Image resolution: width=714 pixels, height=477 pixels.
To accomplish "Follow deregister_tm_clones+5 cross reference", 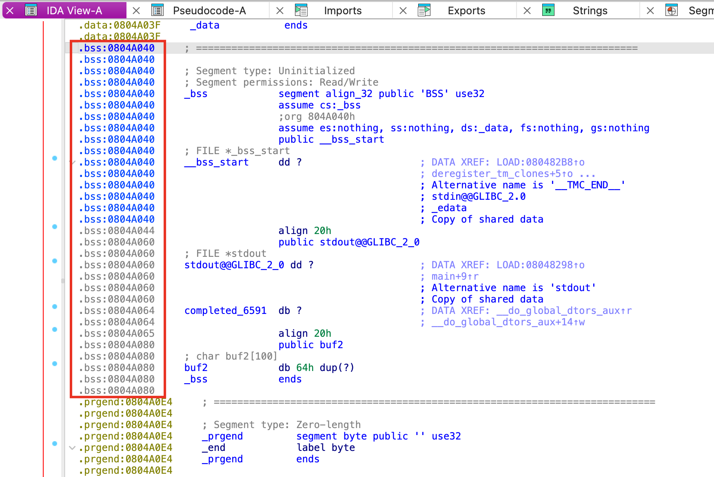I will (x=502, y=174).
